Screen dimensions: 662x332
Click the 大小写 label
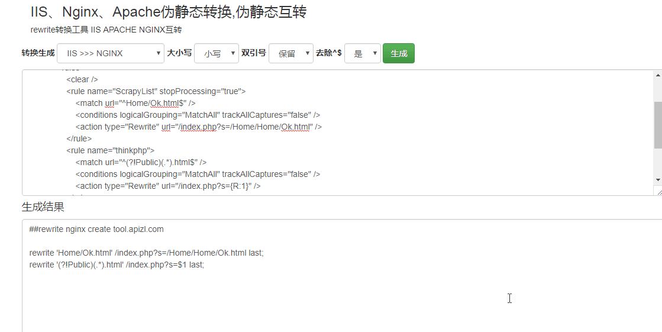pos(179,53)
